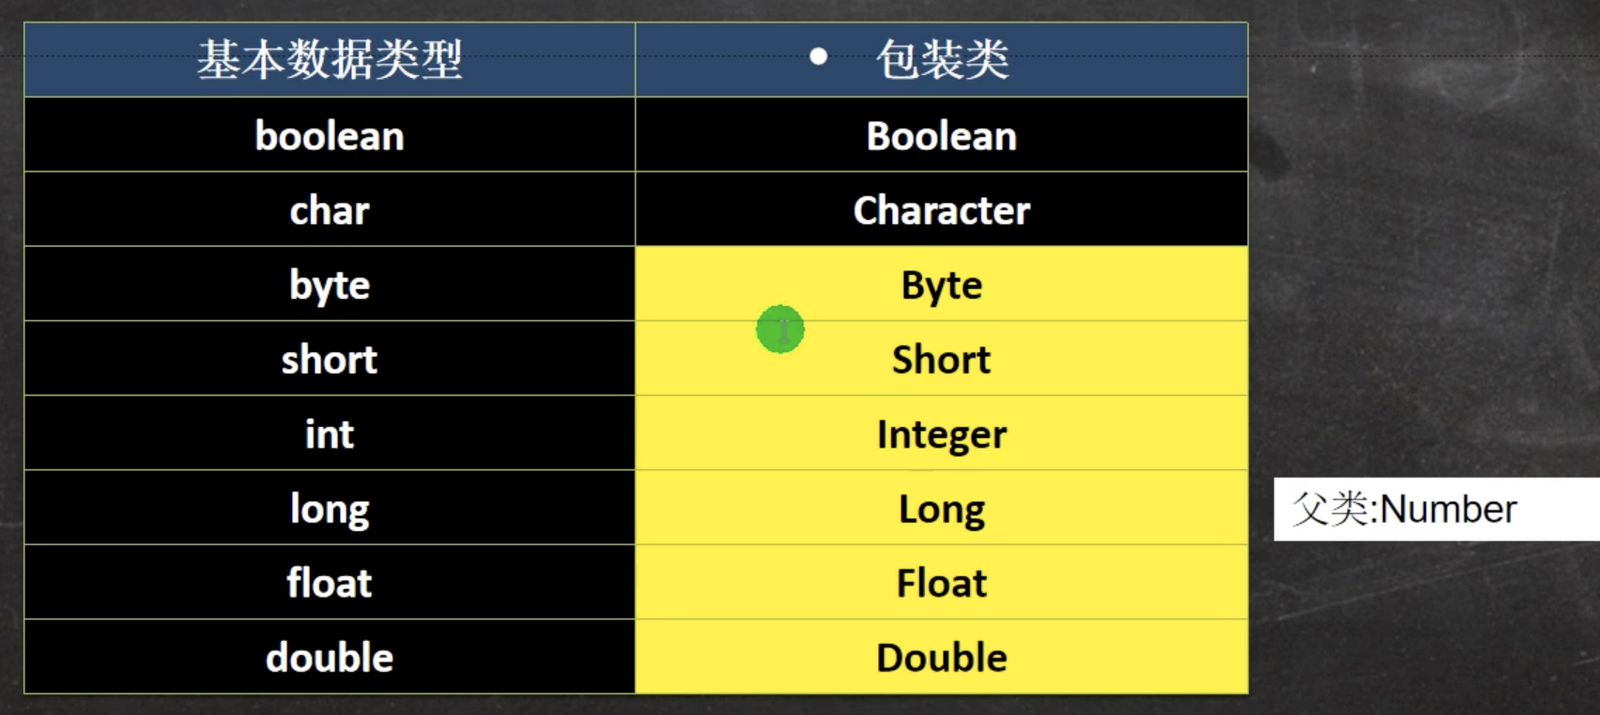Select the Integer wrapper class cell
Screen dimensions: 1600x715
pos(942,434)
